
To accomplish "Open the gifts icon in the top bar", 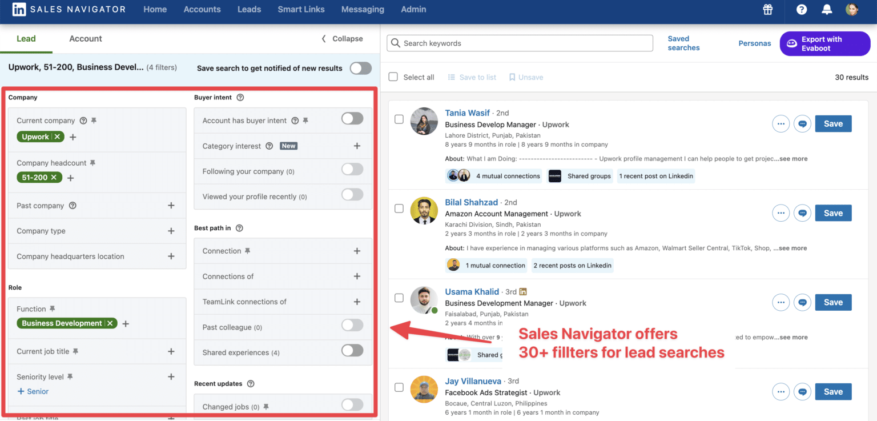I will (767, 10).
